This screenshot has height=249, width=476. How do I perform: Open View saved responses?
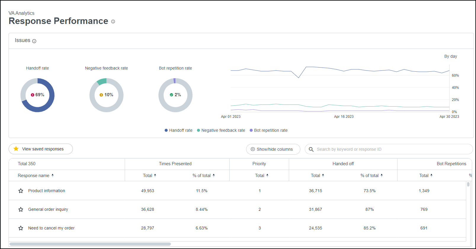tap(41, 149)
